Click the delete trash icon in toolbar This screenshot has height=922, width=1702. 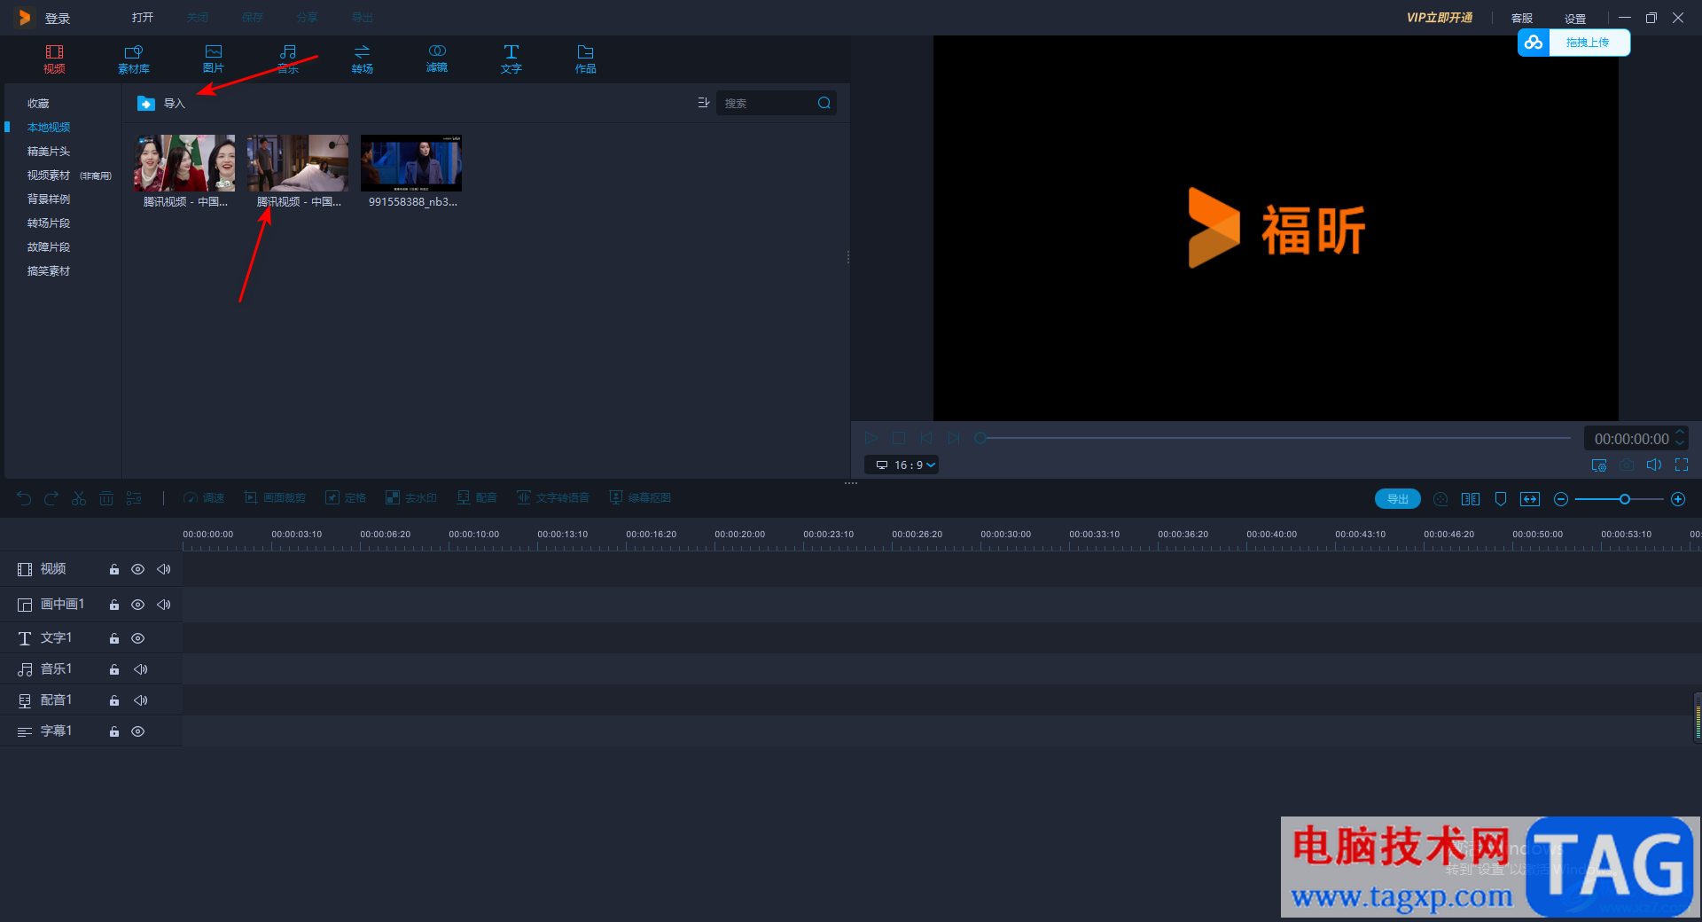[106, 498]
